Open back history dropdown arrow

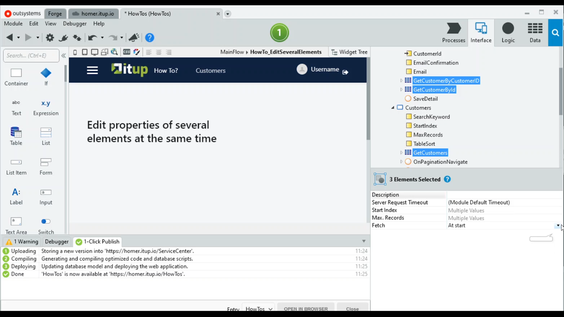pos(18,38)
